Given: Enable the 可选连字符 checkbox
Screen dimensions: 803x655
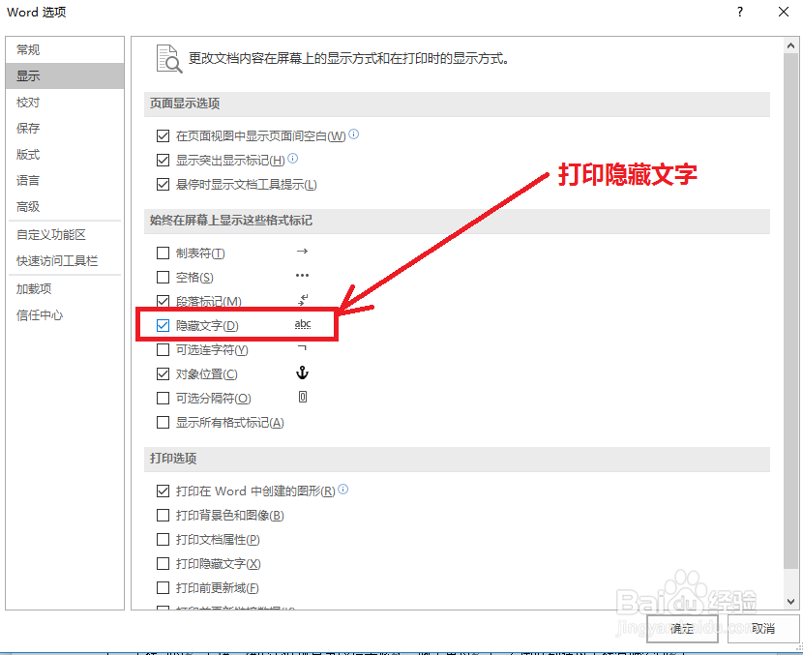Looking at the screenshot, I should point(163,350).
